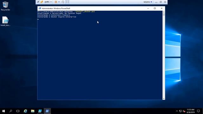Screen dimensions: 203x114
Task: Click the PowerShell scrollbar down arrow
Action: click(164, 98)
